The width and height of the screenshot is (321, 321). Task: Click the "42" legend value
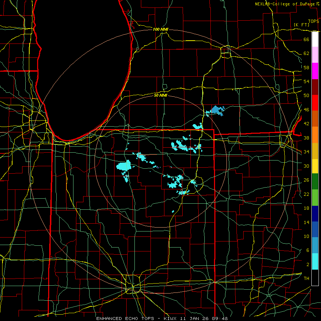tap(306, 123)
